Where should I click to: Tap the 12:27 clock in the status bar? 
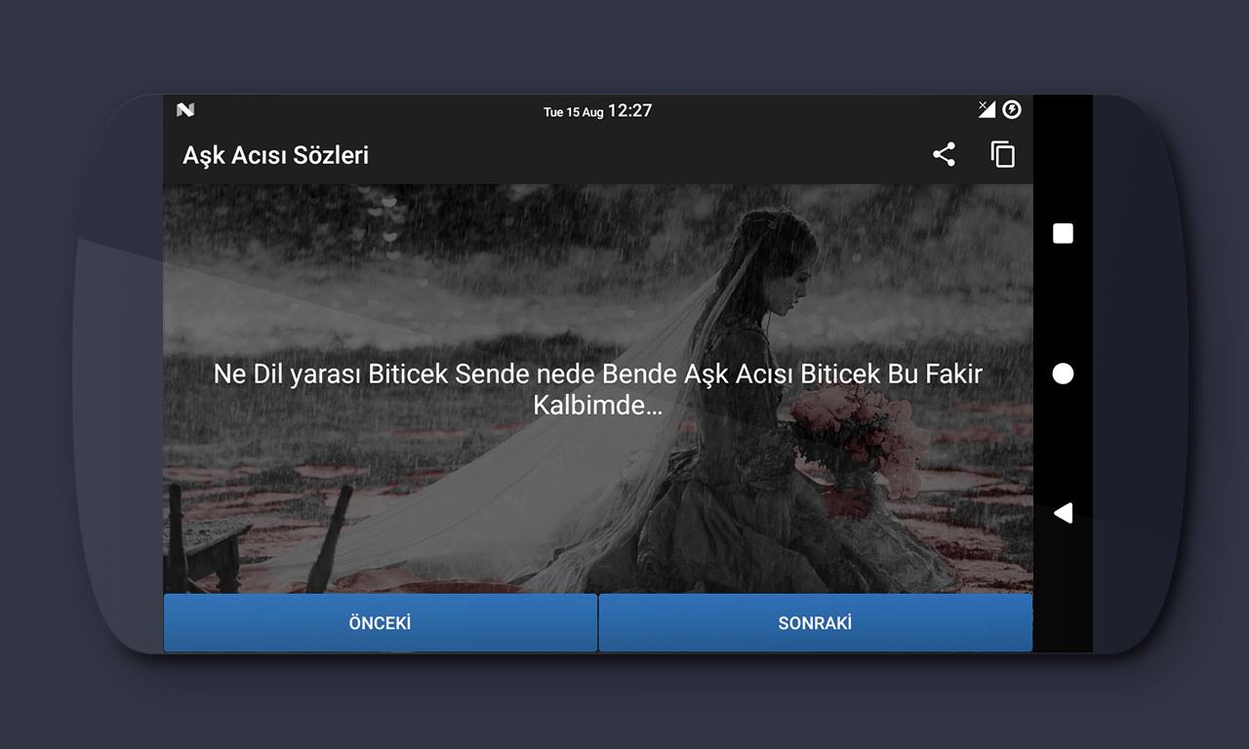(629, 110)
